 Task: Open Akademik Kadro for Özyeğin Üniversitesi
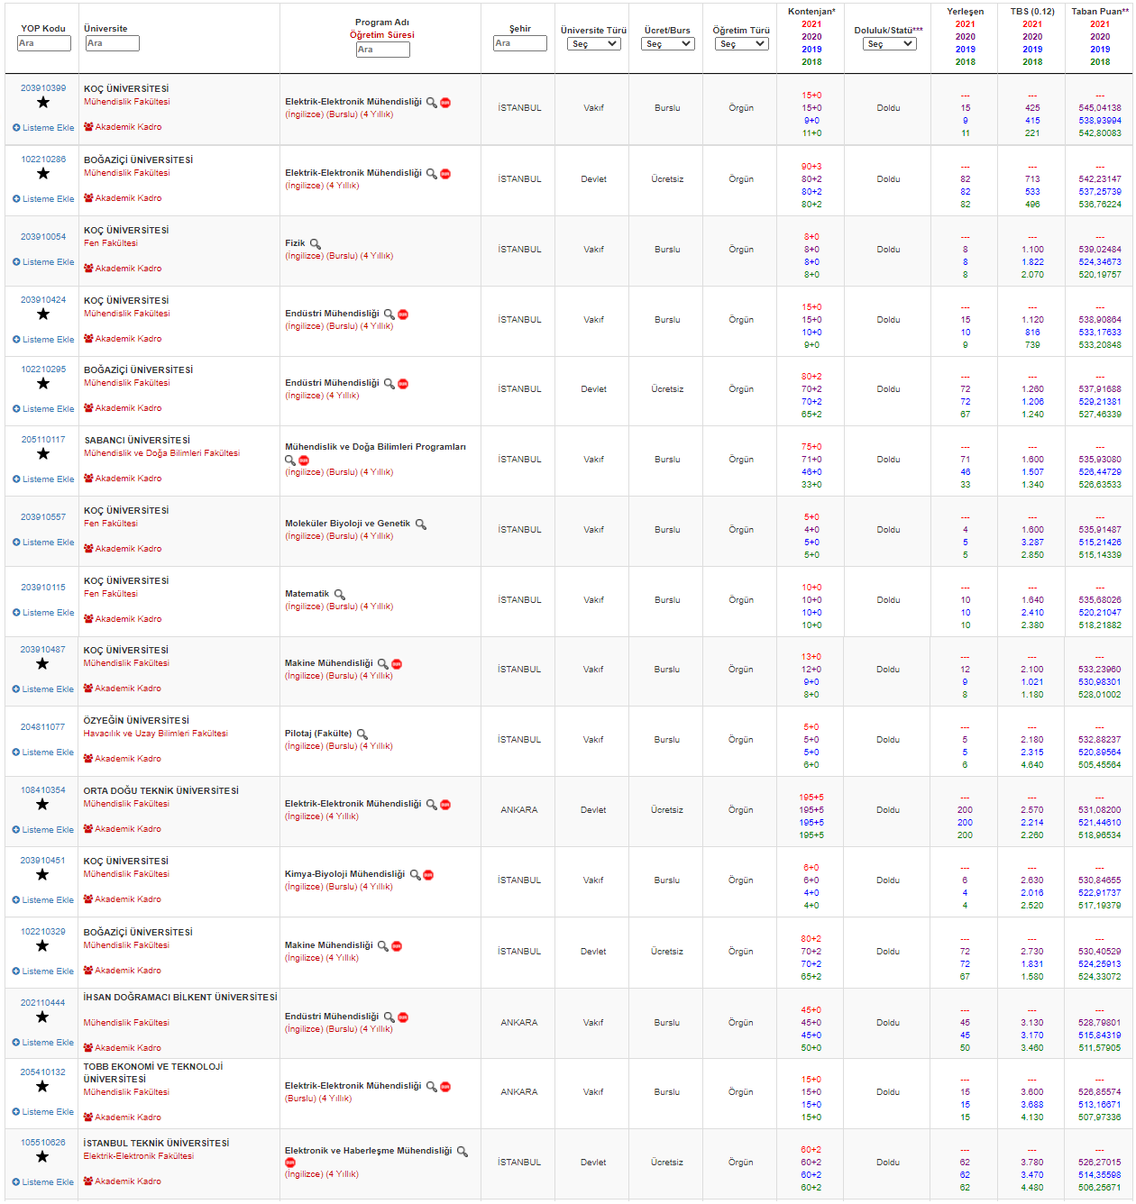click(x=123, y=759)
